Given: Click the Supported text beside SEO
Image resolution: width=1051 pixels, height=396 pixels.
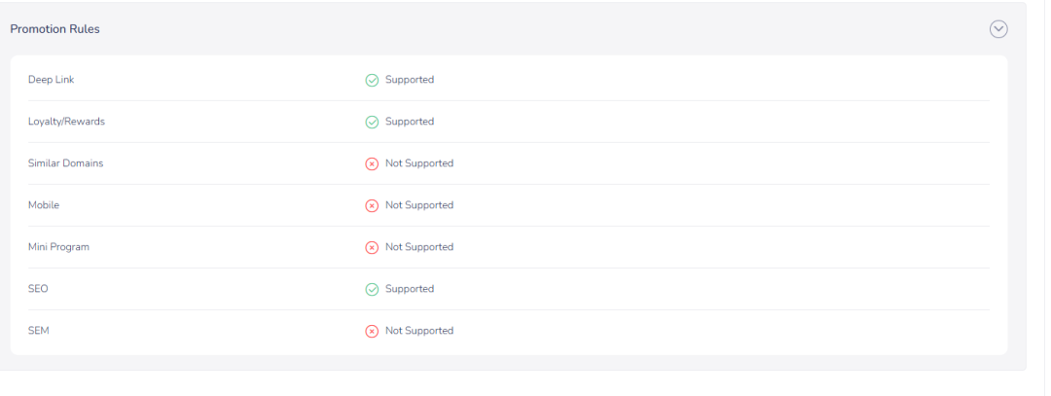Looking at the screenshot, I should click(410, 289).
